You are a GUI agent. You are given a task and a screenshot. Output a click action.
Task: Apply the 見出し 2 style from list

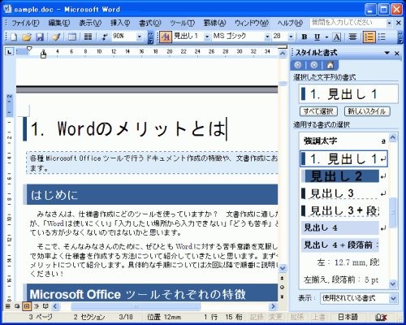click(x=344, y=176)
